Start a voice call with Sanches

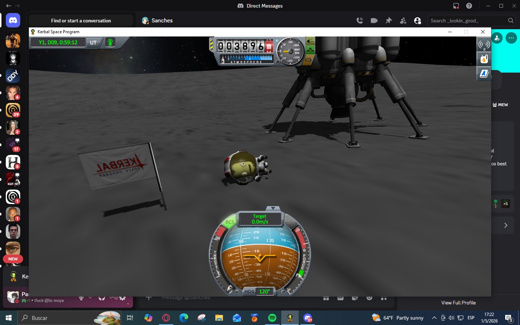360,21
